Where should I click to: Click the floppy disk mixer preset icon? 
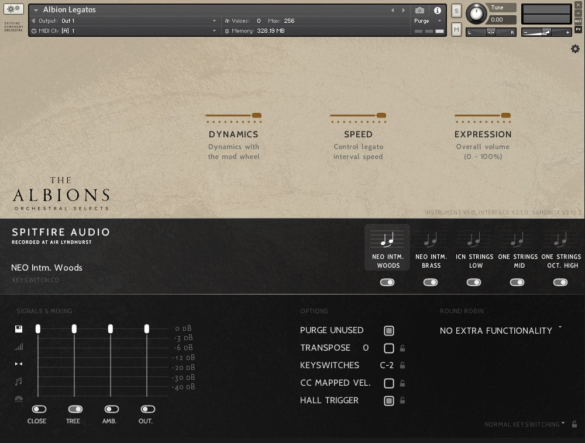point(19,330)
